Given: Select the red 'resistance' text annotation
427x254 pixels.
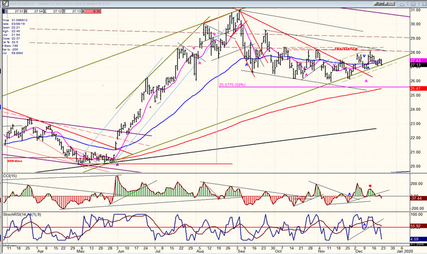Looking at the screenshot, I should point(346,49).
